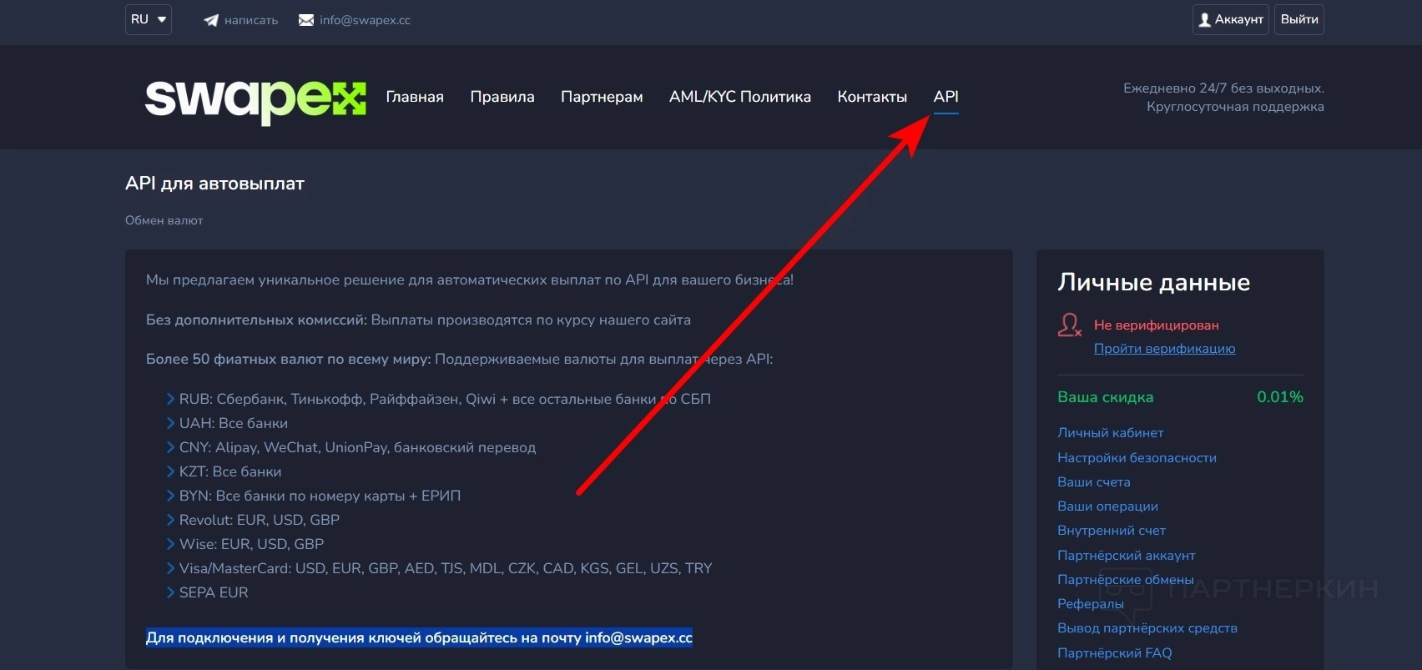
Task: Click the Аккаунт button
Action: point(1231,20)
